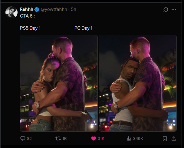
Task: Click the 349K views count
Action: tap(138, 139)
